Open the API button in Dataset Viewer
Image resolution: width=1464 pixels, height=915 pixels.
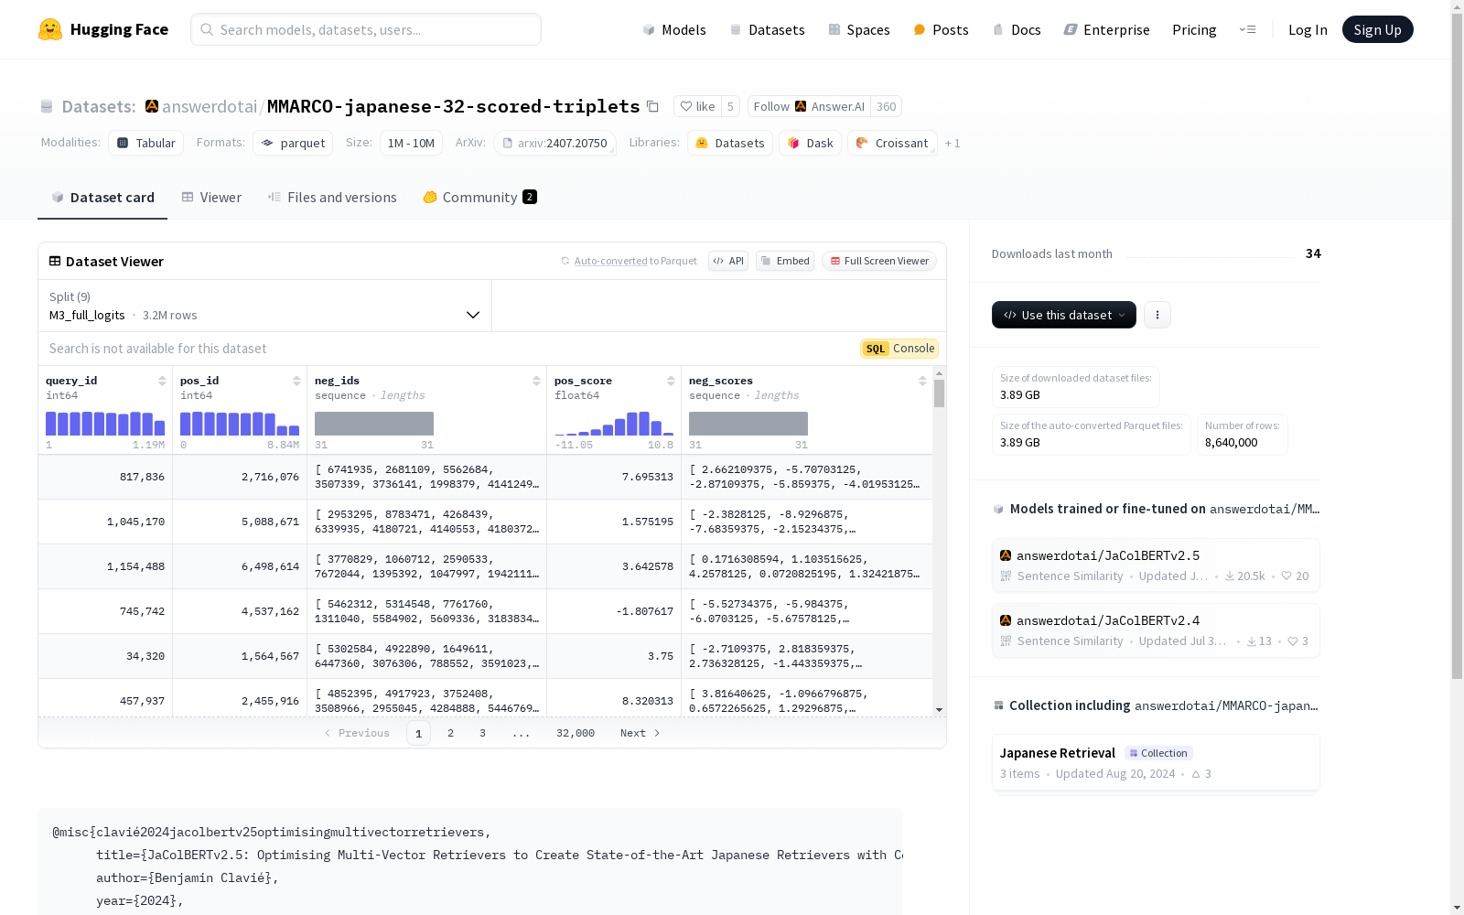click(728, 261)
